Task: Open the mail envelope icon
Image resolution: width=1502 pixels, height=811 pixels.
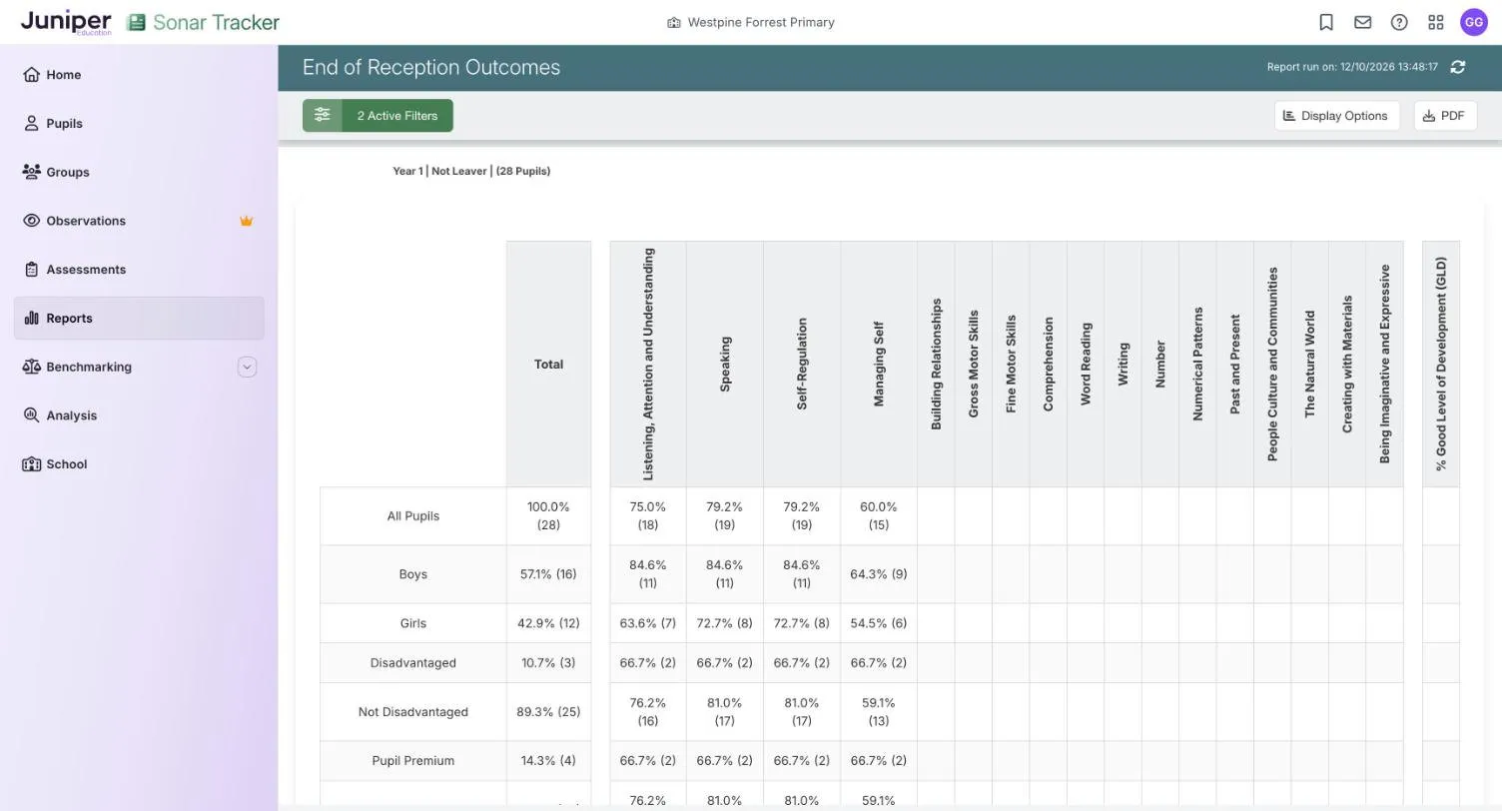Action: pos(1362,22)
